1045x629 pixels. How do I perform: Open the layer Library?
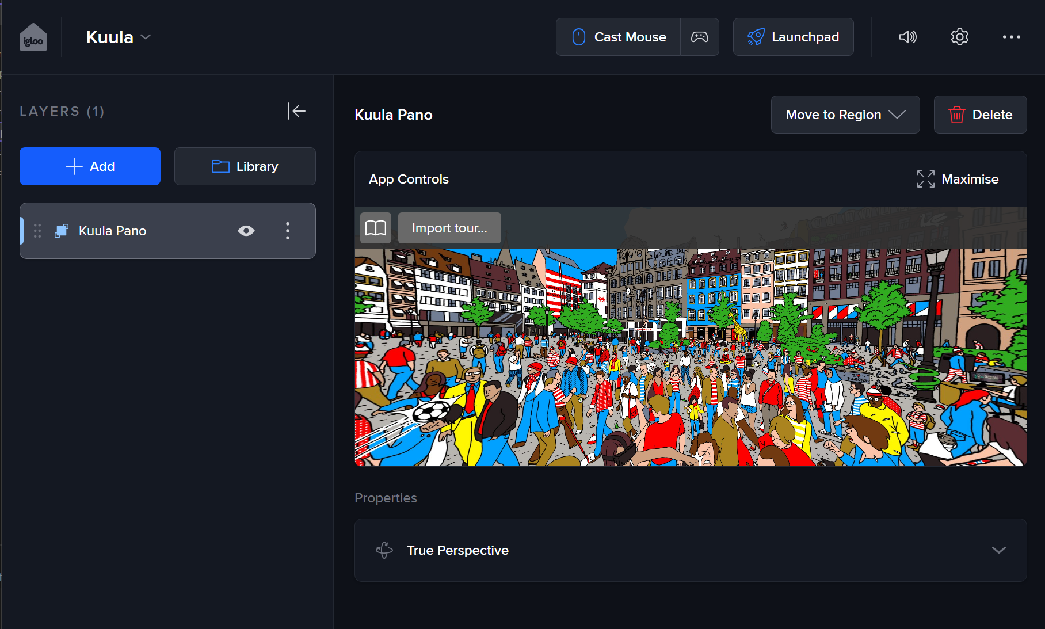click(x=245, y=166)
